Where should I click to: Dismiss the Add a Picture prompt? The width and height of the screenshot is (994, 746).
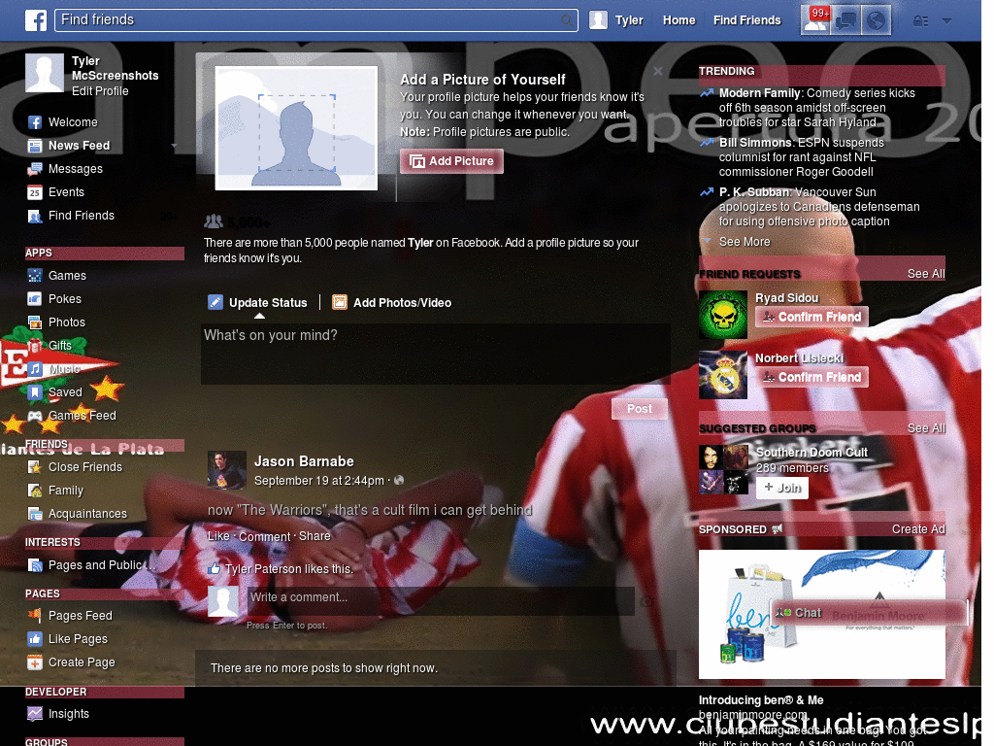pyautogui.click(x=658, y=71)
